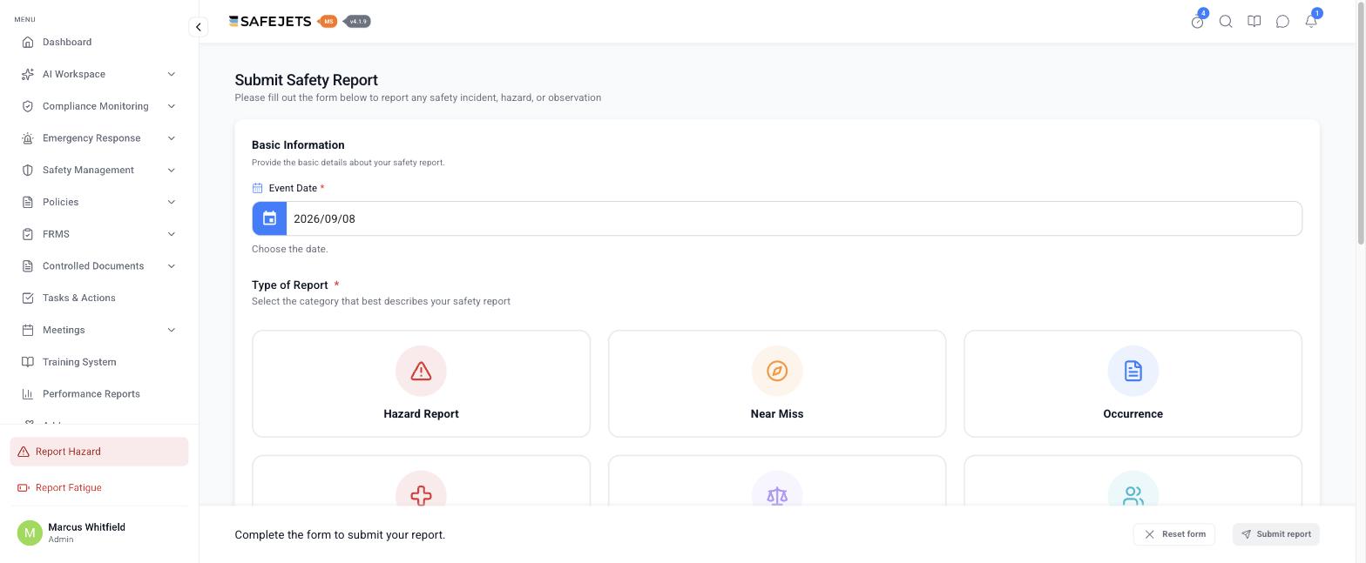
Task: Select the Hazard Report type card
Action: click(x=421, y=384)
